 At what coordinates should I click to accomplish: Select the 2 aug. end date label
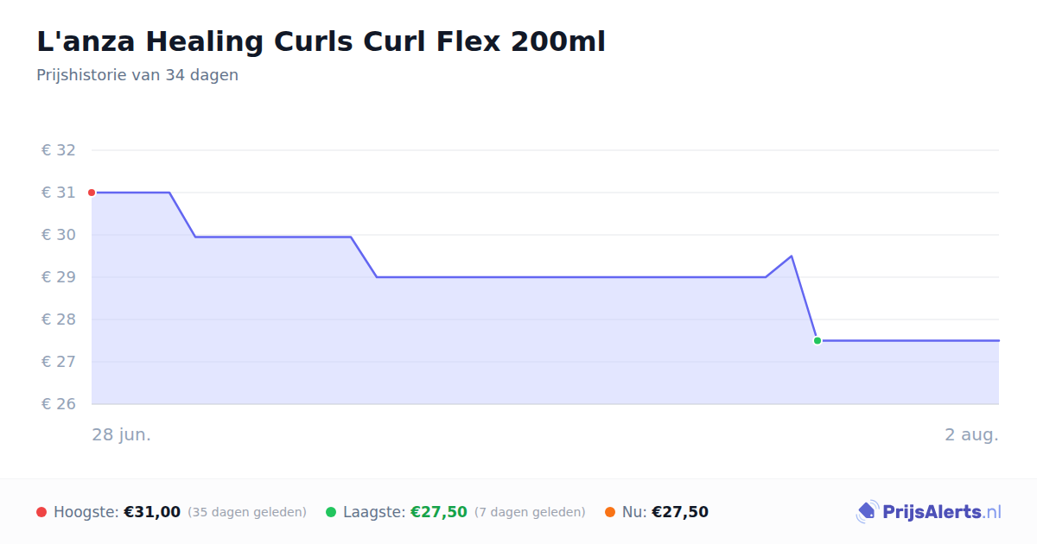(x=971, y=434)
